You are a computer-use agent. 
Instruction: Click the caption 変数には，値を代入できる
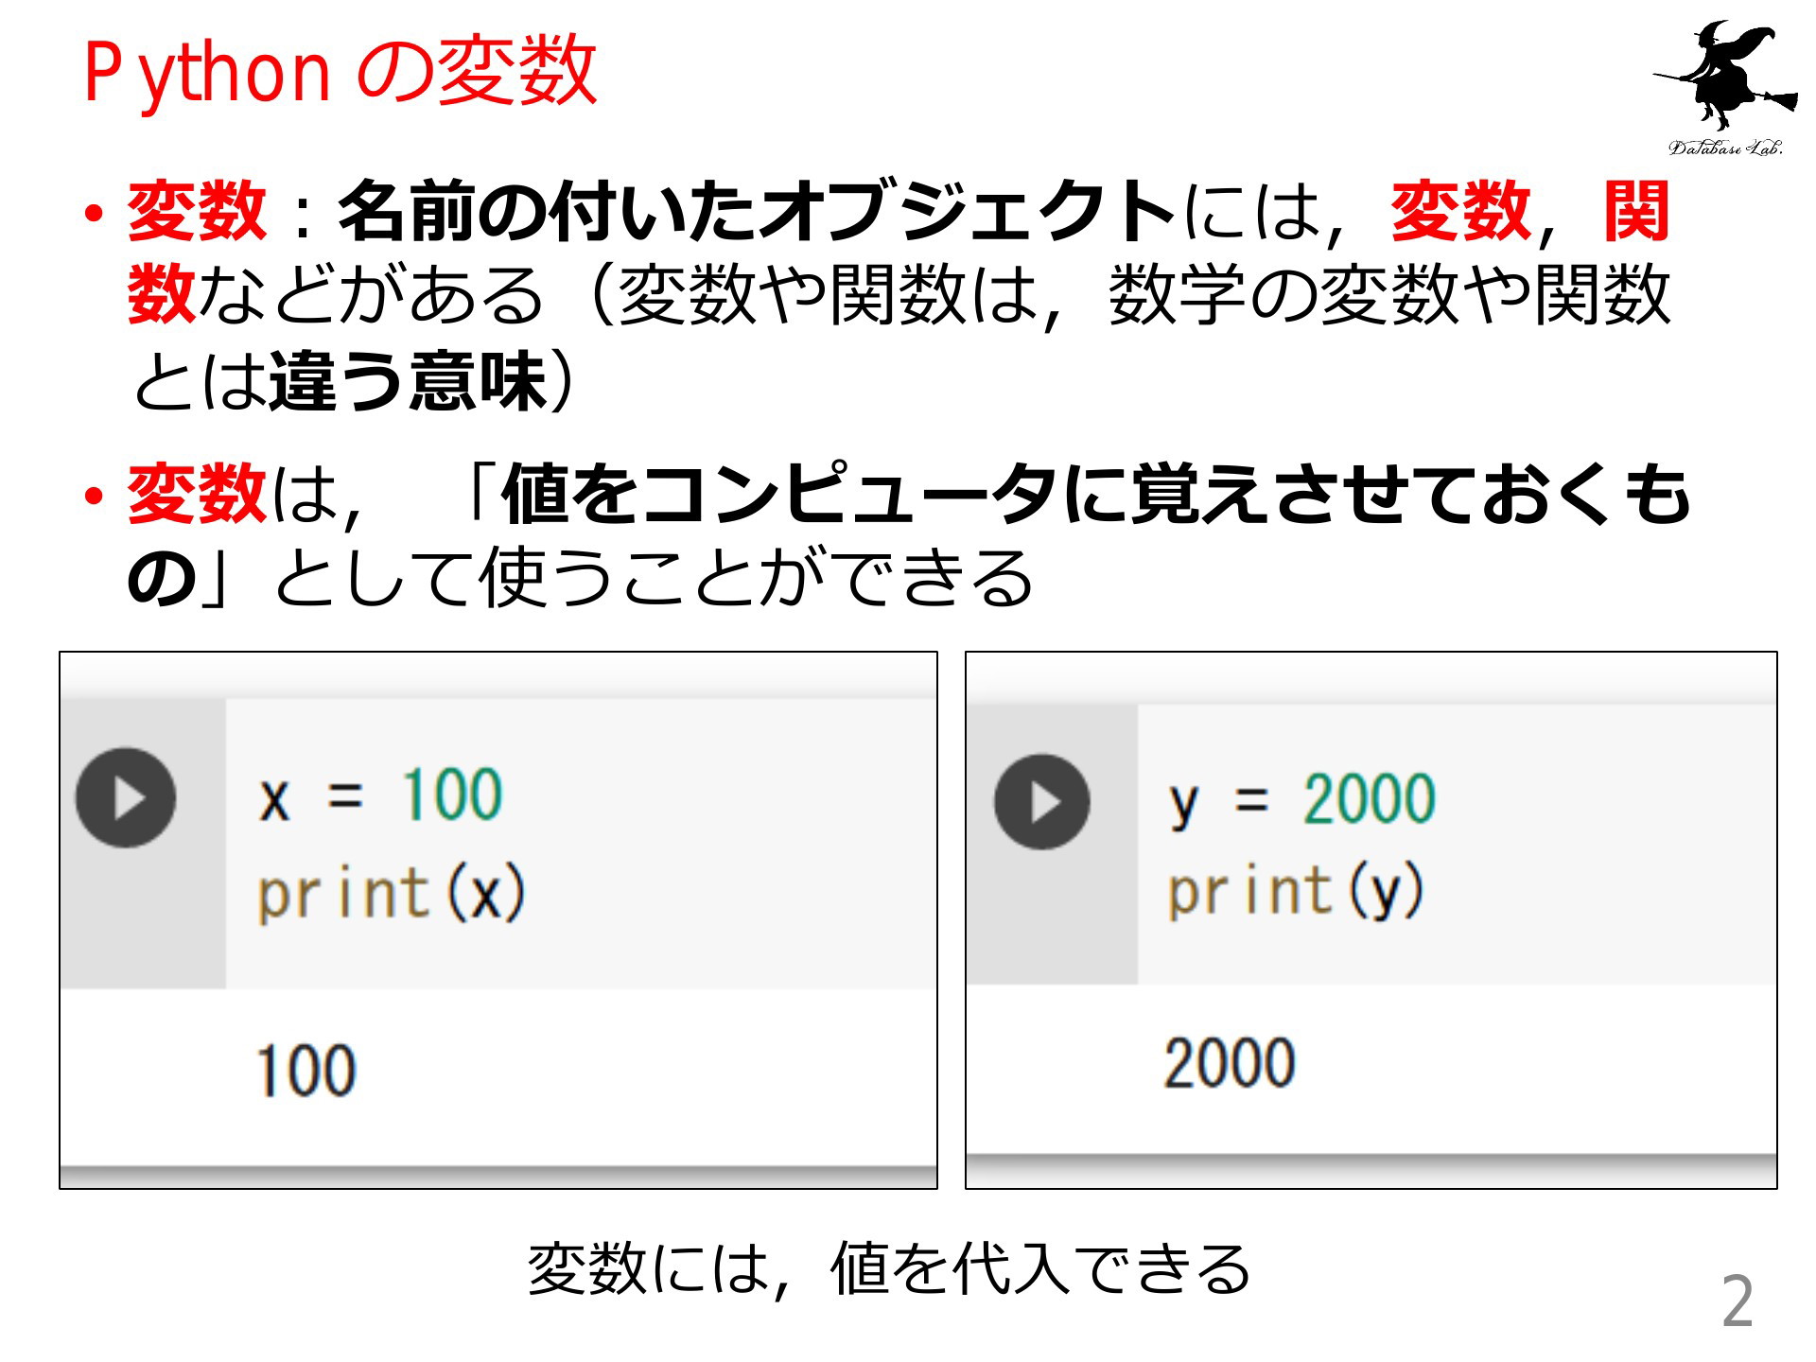tap(889, 1267)
